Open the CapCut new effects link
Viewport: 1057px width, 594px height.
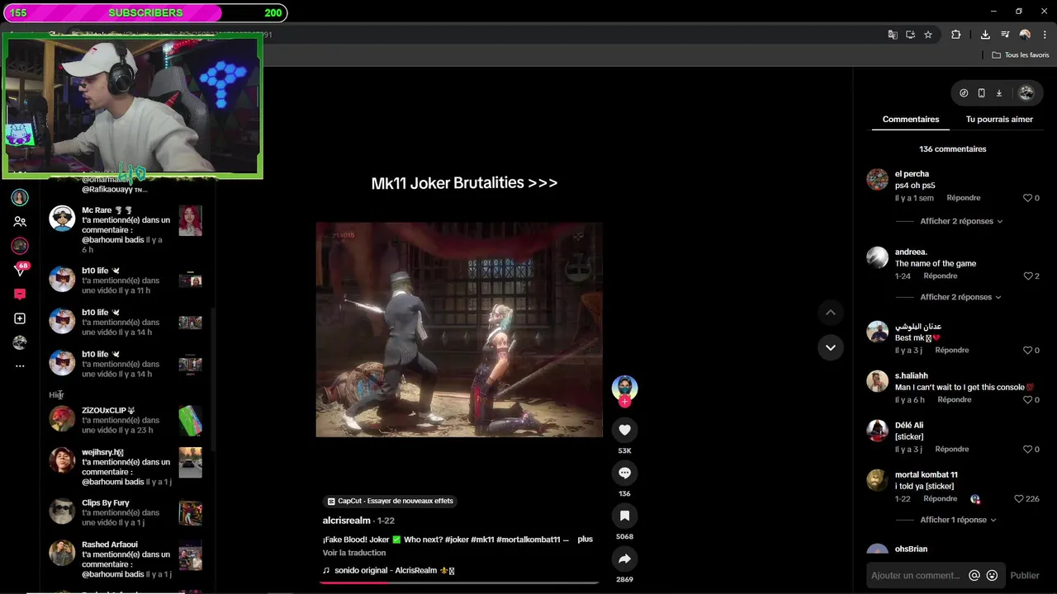(x=390, y=501)
